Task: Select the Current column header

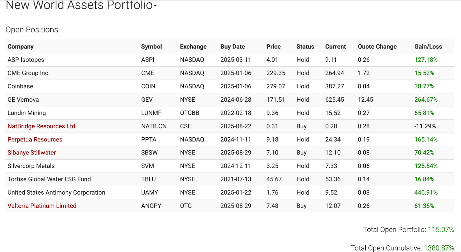Action: click(335, 46)
